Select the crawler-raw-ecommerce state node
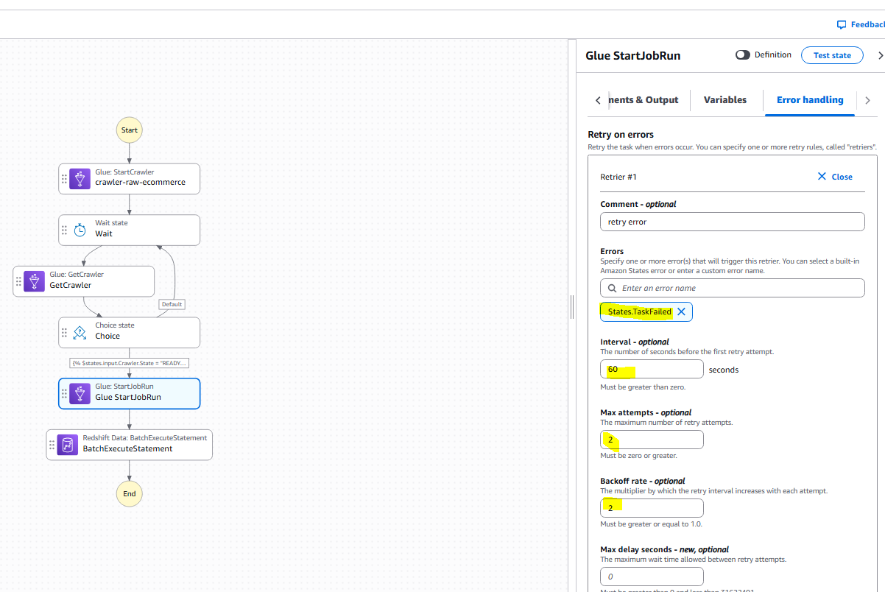 tap(130, 179)
